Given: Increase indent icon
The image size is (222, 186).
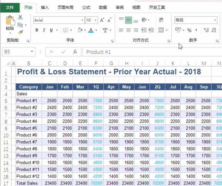Looking at the screenshot, I should [151, 30].
